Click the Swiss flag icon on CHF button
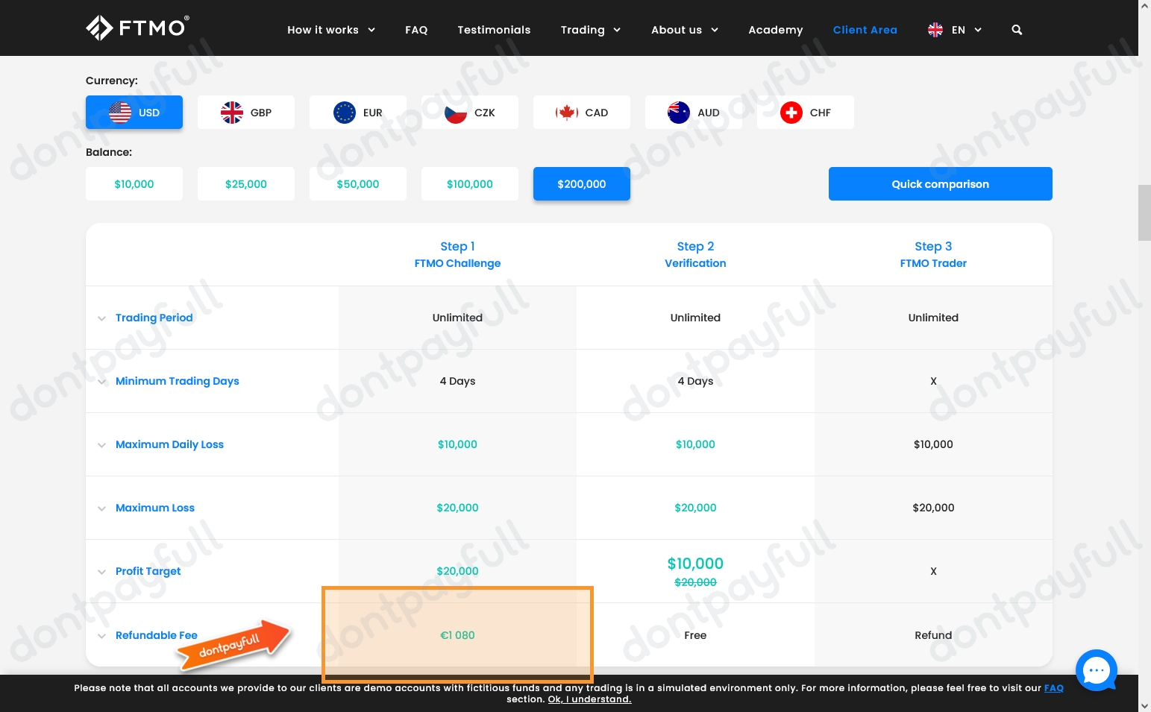The height and width of the screenshot is (712, 1151). tap(791, 112)
